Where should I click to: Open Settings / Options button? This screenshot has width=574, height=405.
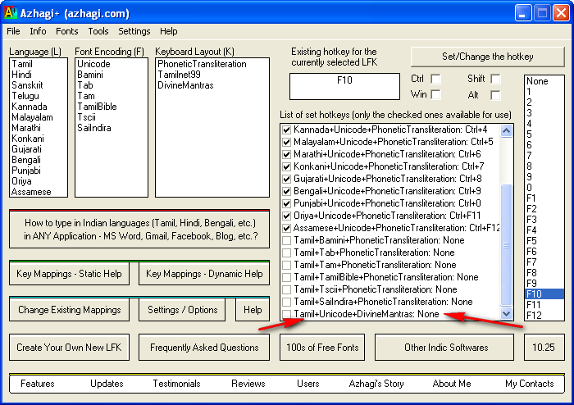(182, 310)
